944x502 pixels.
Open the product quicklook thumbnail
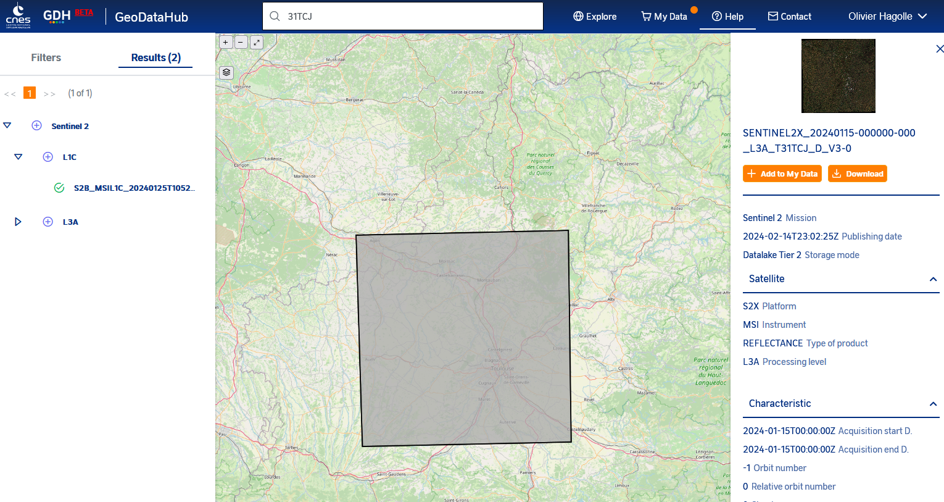point(838,76)
